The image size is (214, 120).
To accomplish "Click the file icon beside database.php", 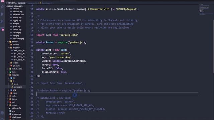I will click(x=11, y=12).
